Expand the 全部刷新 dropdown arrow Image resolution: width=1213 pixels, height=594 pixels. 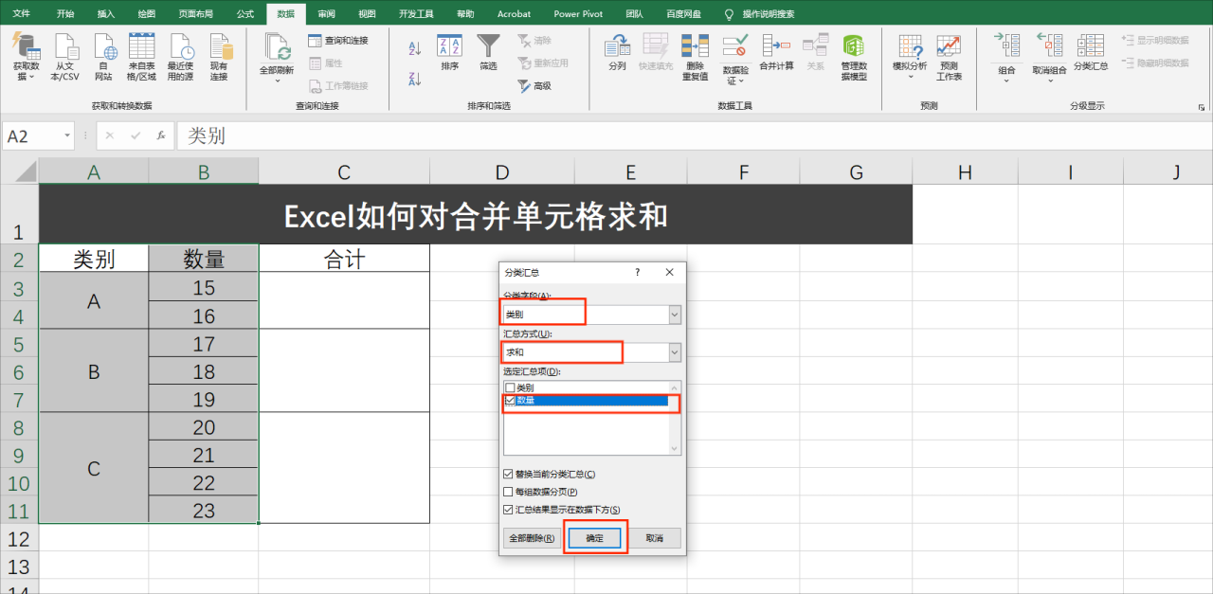pyautogui.click(x=277, y=81)
